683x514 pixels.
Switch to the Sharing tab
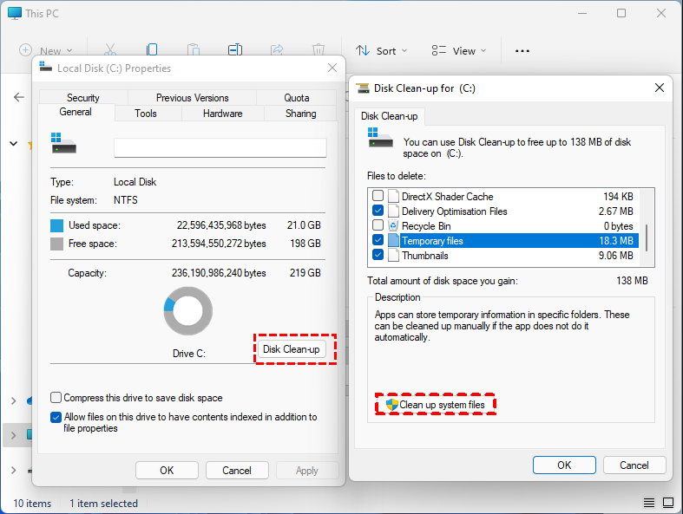pyautogui.click(x=300, y=114)
